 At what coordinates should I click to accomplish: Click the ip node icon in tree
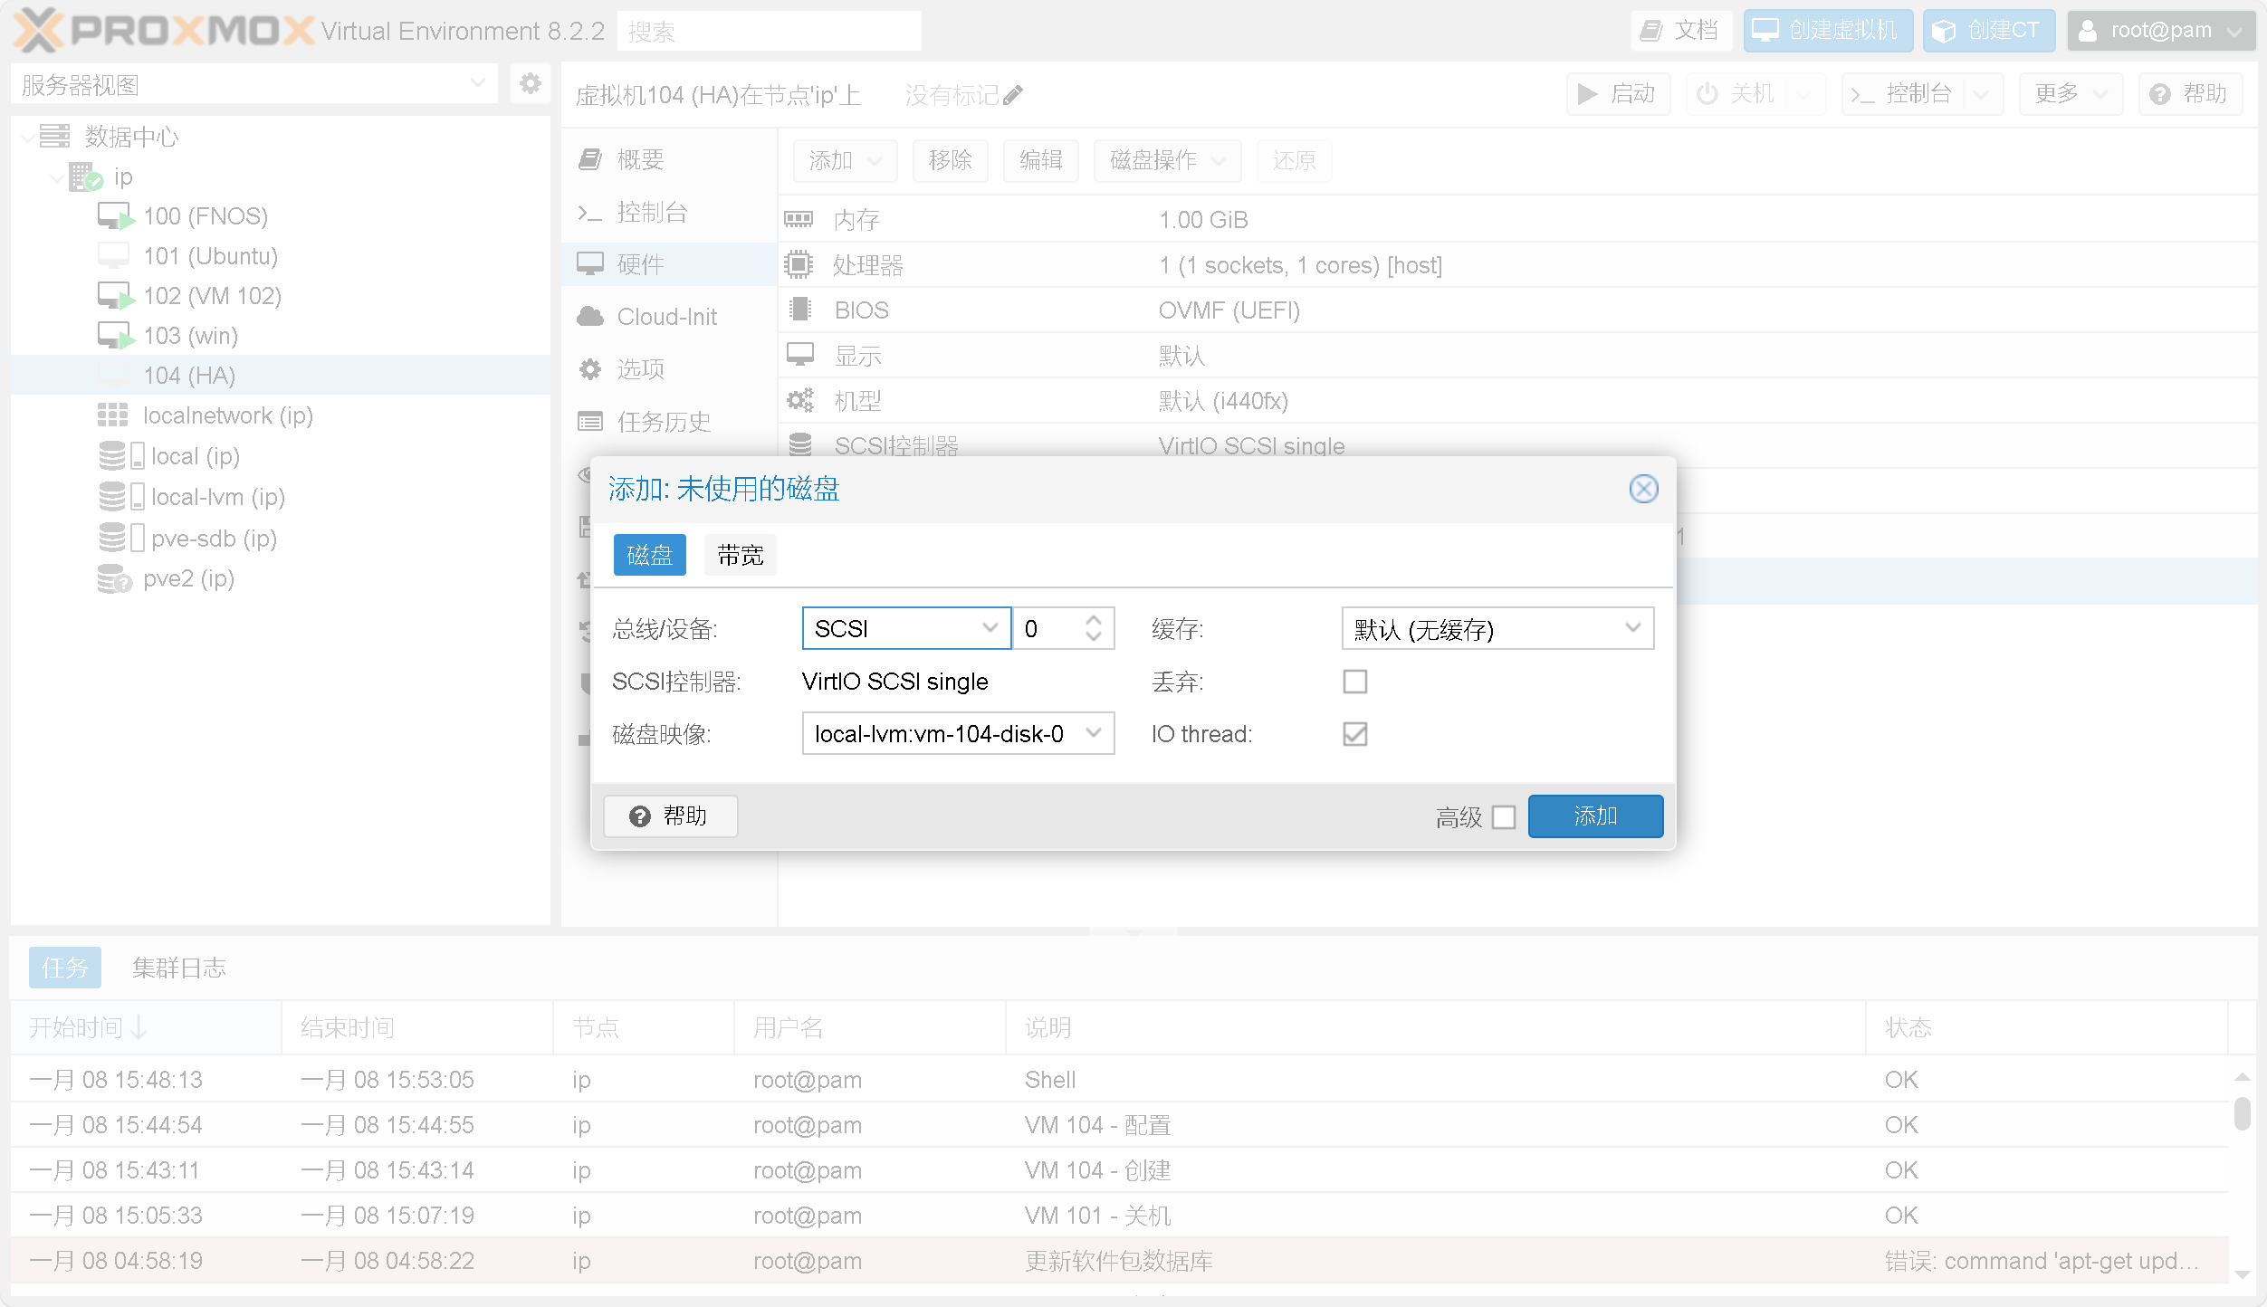[x=86, y=176]
